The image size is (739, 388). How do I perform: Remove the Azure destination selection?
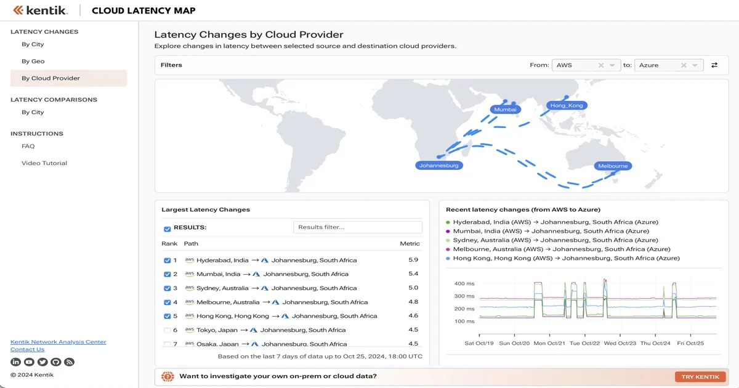pyautogui.click(x=684, y=65)
